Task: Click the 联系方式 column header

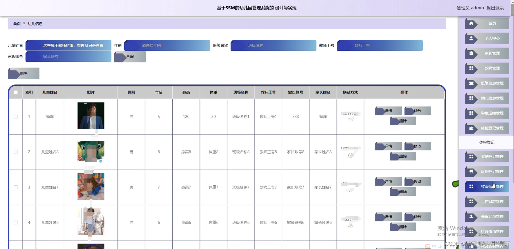Action: coord(350,92)
